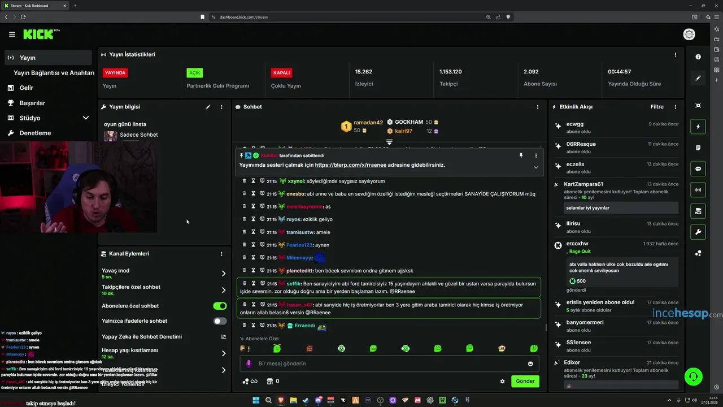Click the message input field
Viewport: 723px width, 407px height.
389,363
